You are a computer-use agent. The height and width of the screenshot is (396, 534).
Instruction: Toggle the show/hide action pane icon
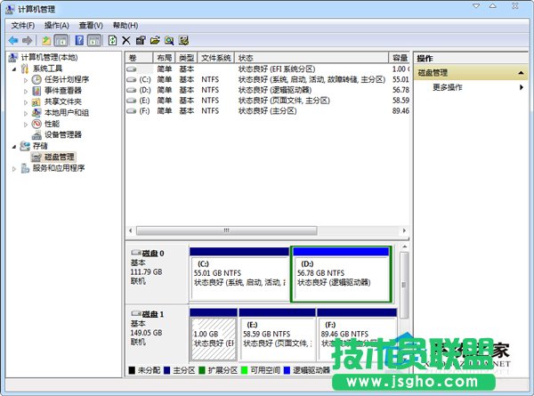tap(94, 41)
